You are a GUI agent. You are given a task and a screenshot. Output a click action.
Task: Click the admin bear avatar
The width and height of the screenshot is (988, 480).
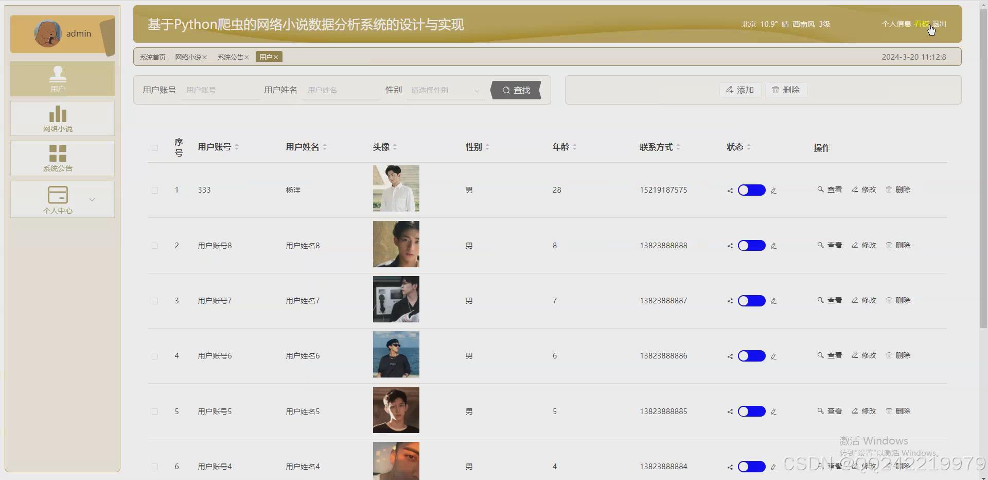[x=48, y=34]
